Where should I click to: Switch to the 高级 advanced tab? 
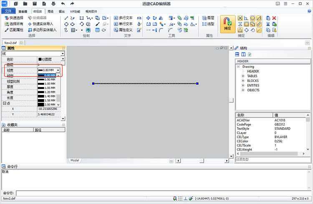point(50,11)
